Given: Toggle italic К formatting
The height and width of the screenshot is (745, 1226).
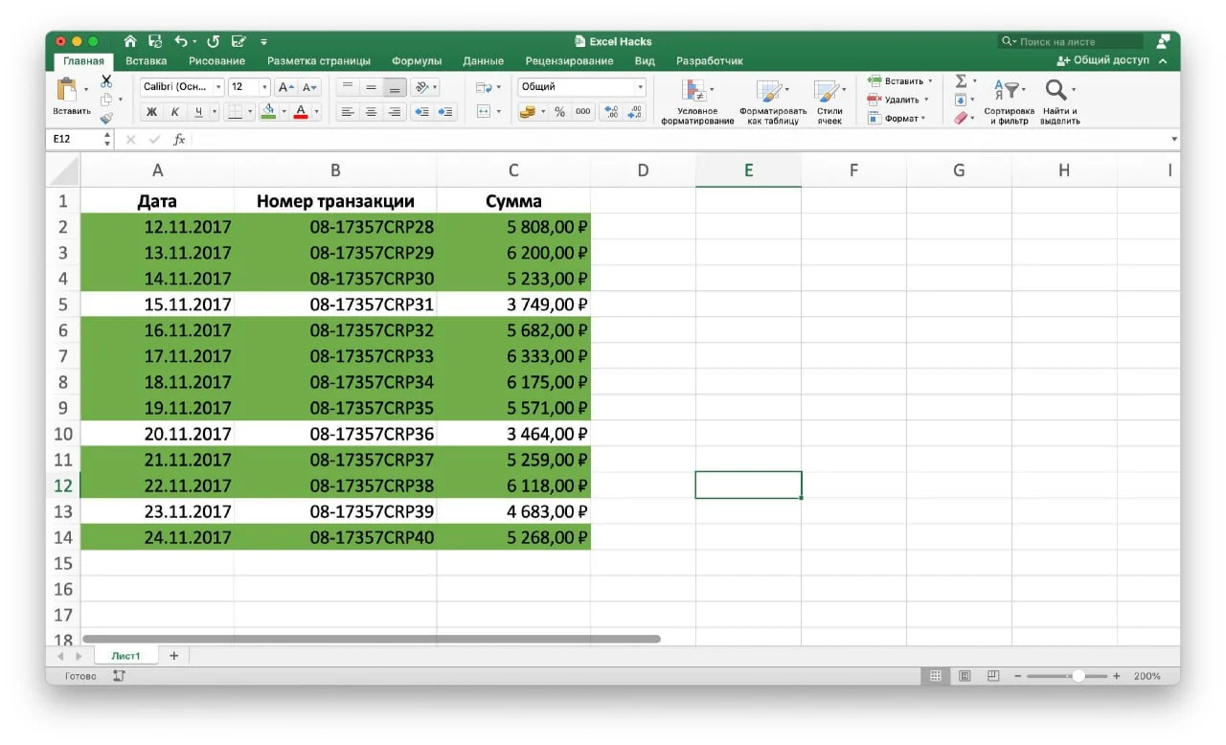Looking at the screenshot, I should pyautogui.click(x=174, y=112).
